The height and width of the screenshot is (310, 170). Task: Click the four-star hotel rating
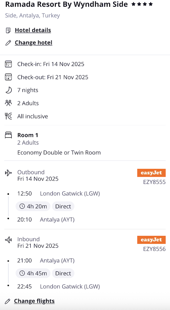click(x=142, y=4)
